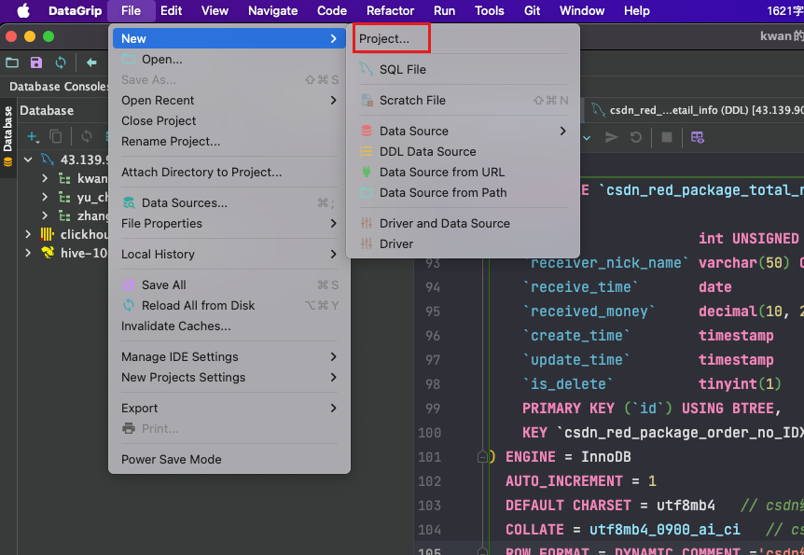Screen dimensions: 804x555
Task: Click the back navigation arrow icon
Action: (91, 62)
